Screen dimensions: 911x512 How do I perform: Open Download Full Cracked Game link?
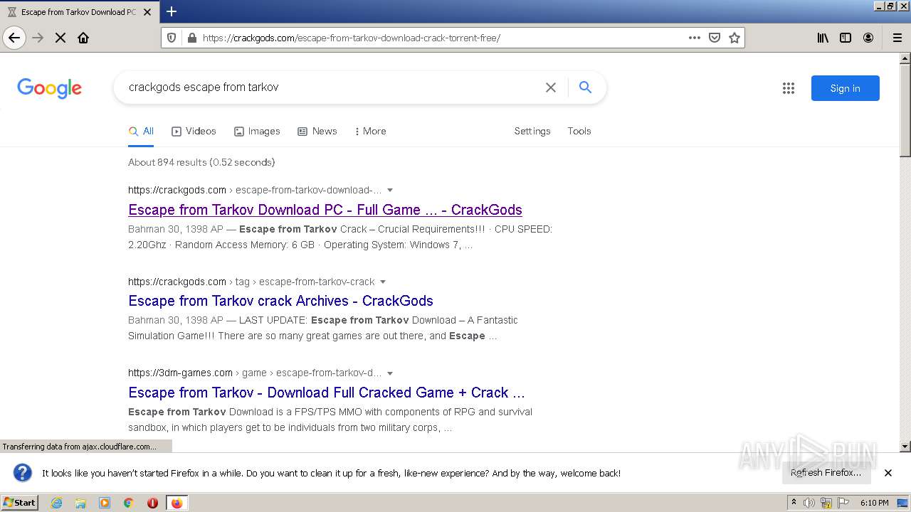(x=327, y=393)
